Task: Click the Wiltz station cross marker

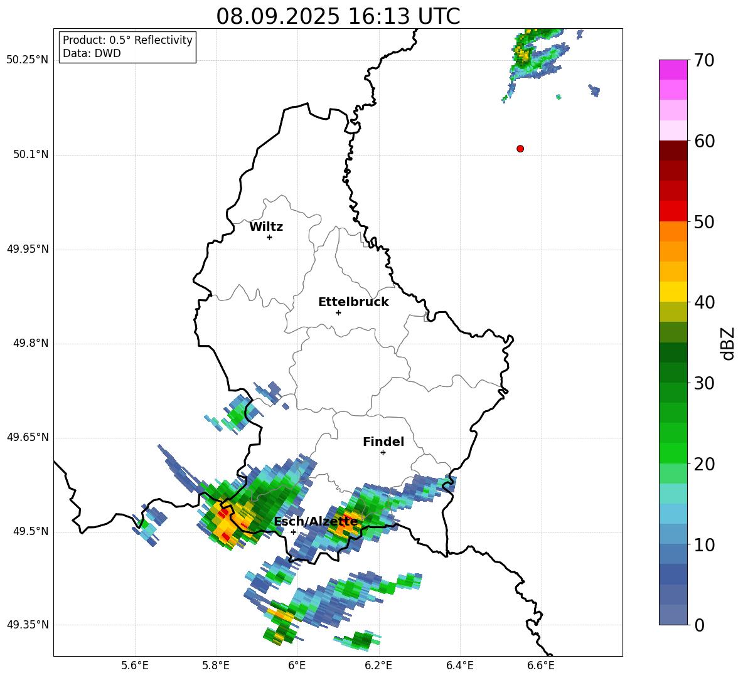Action: 270,237
